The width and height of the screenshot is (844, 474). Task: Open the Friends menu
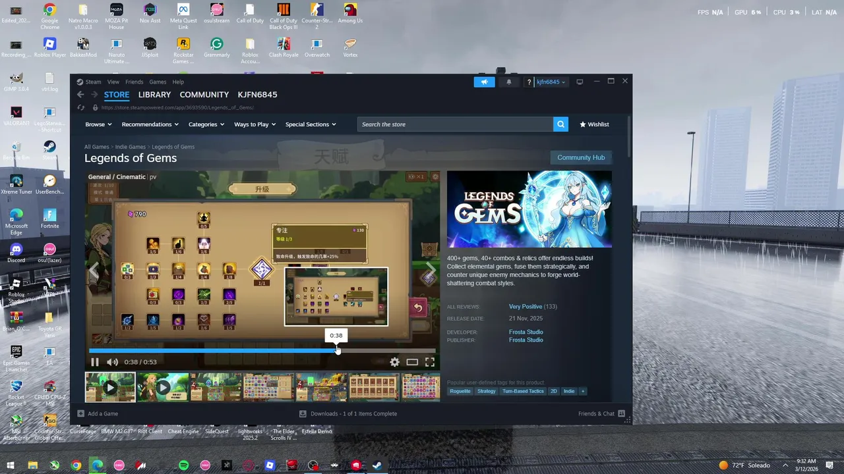134,82
